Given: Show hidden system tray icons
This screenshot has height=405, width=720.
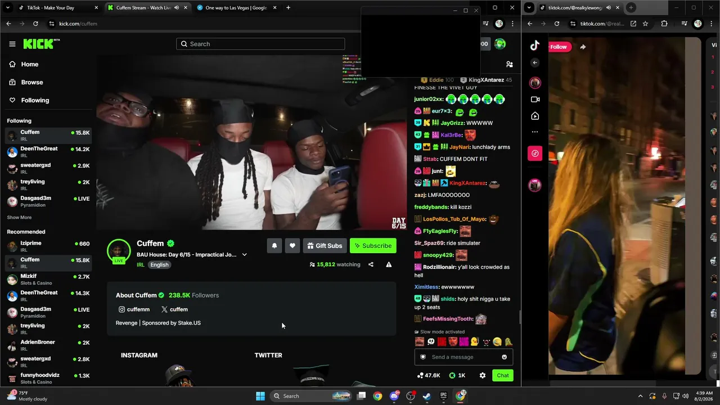Looking at the screenshot, I should [640, 396].
